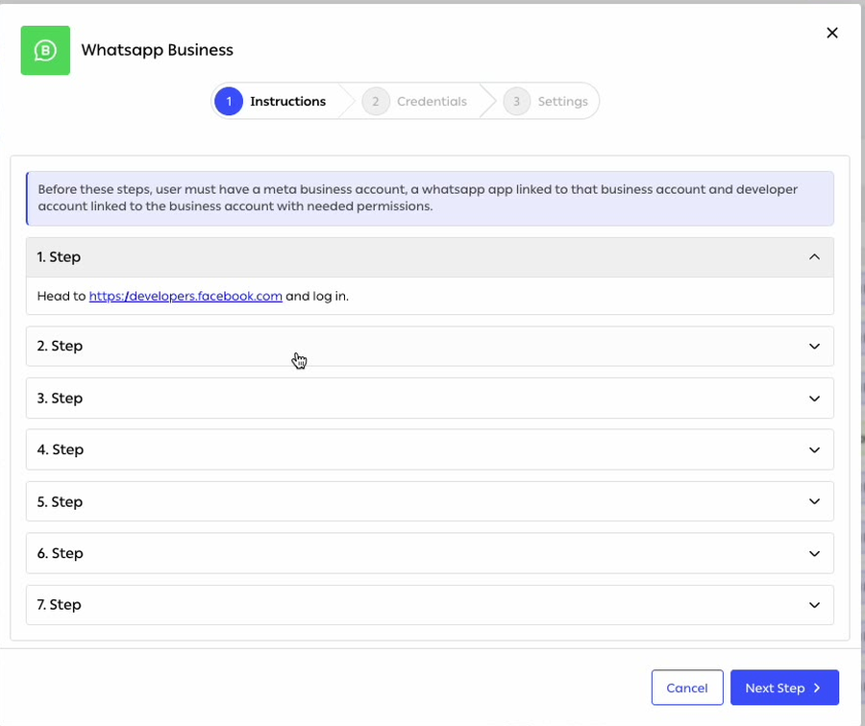Expand the 2. Step section
The image size is (865, 726).
pos(430,346)
